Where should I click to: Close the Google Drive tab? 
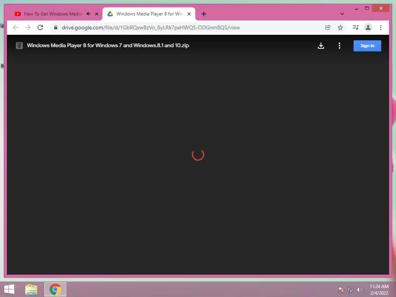(x=189, y=14)
